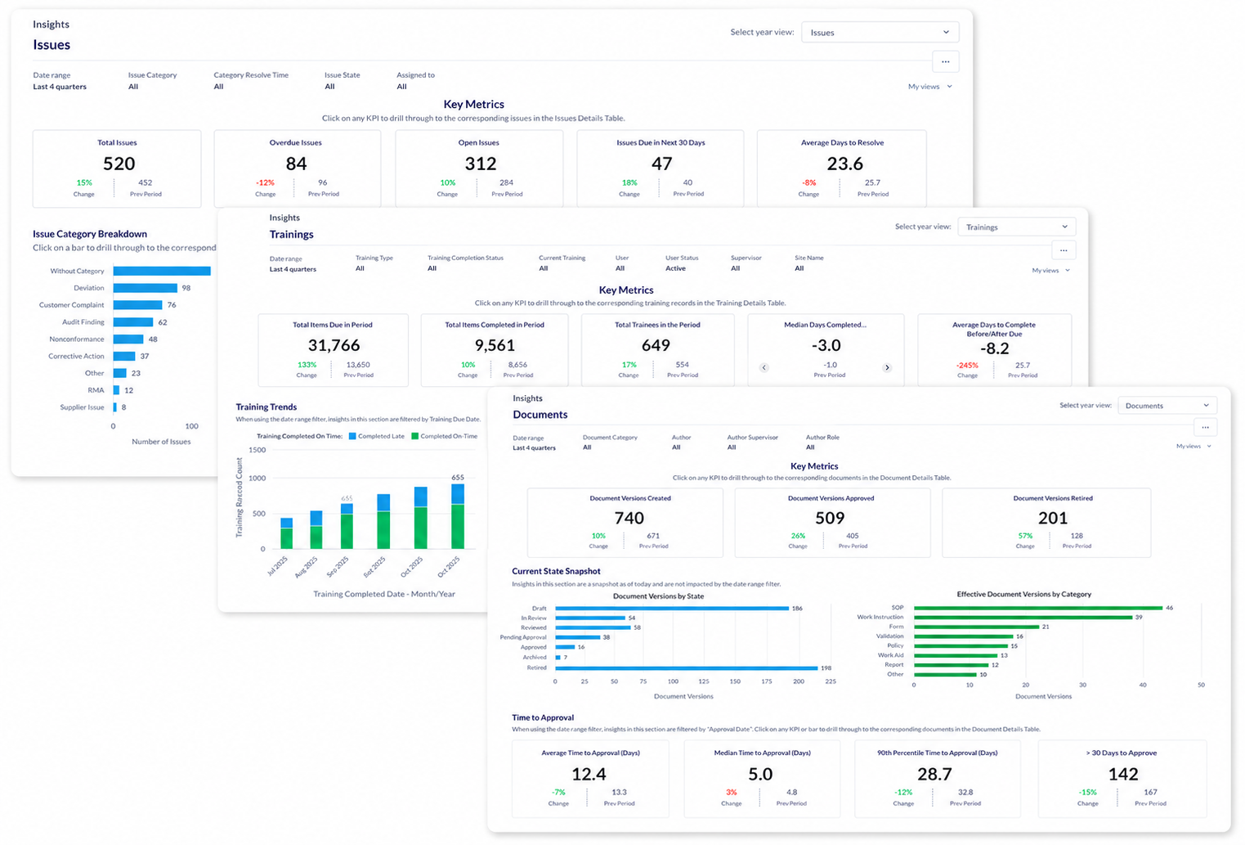The height and width of the screenshot is (845, 1245).
Task: Click the Document Versions Created card
Action: tap(625, 523)
